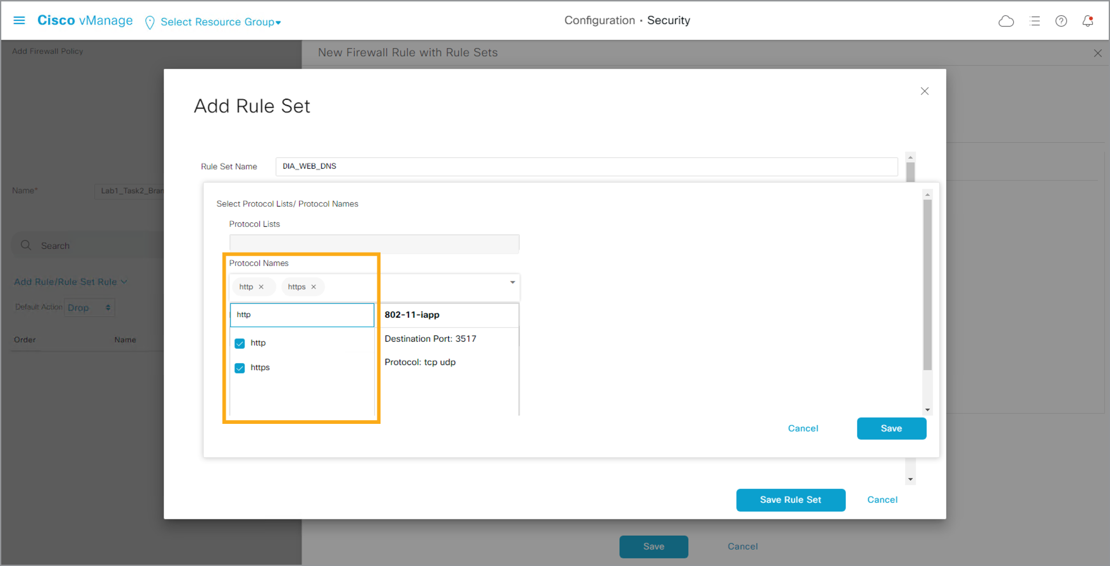The image size is (1110, 566).
Task: Uncheck the https checkbox
Action: (x=240, y=368)
